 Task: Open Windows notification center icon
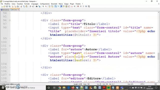coord(156,88)
